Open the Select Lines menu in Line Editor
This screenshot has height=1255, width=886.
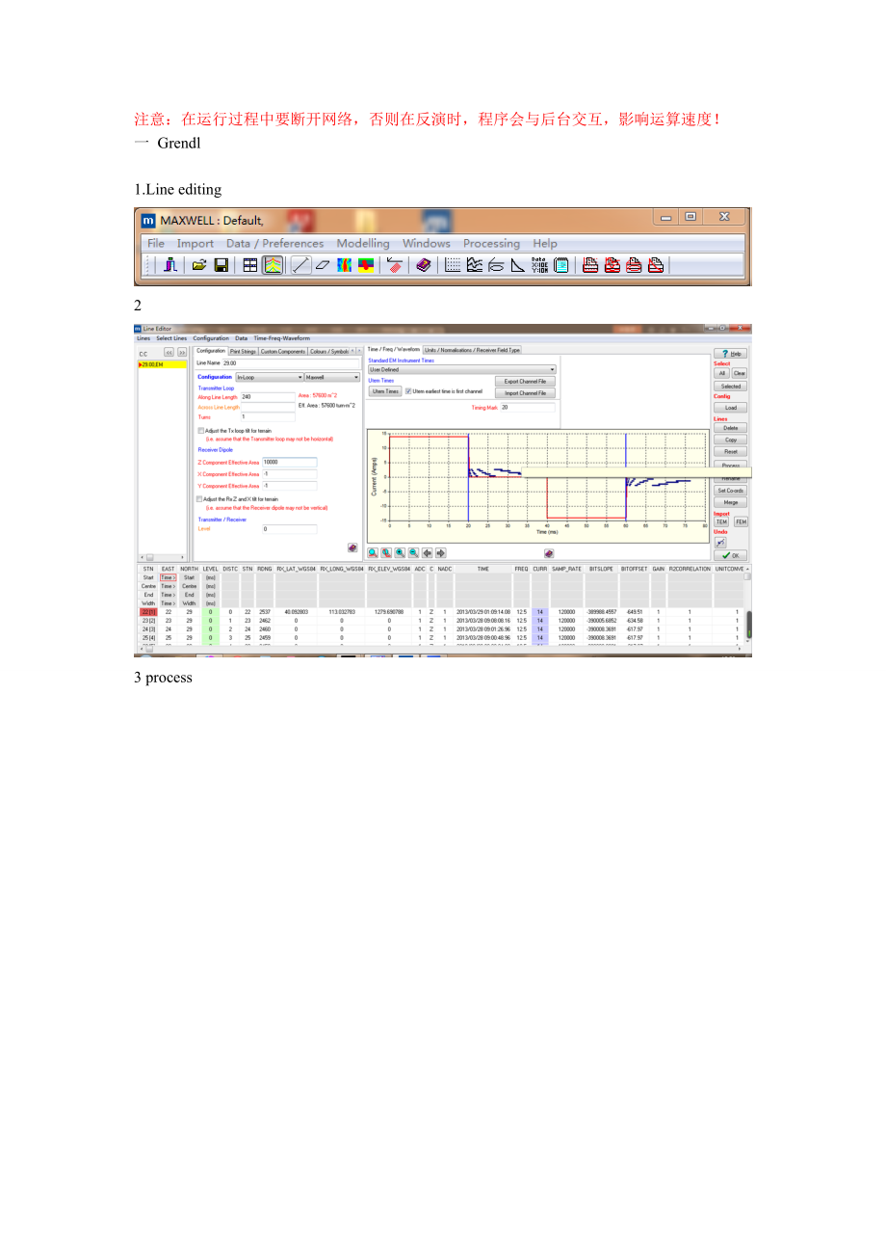point(171,338)
